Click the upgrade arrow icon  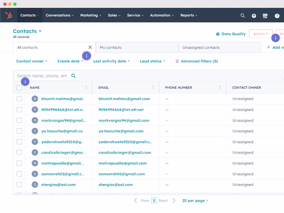(x=254, y=16)
